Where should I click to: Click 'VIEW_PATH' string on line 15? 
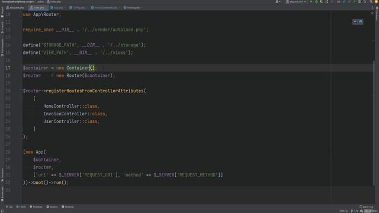[55, 53]
